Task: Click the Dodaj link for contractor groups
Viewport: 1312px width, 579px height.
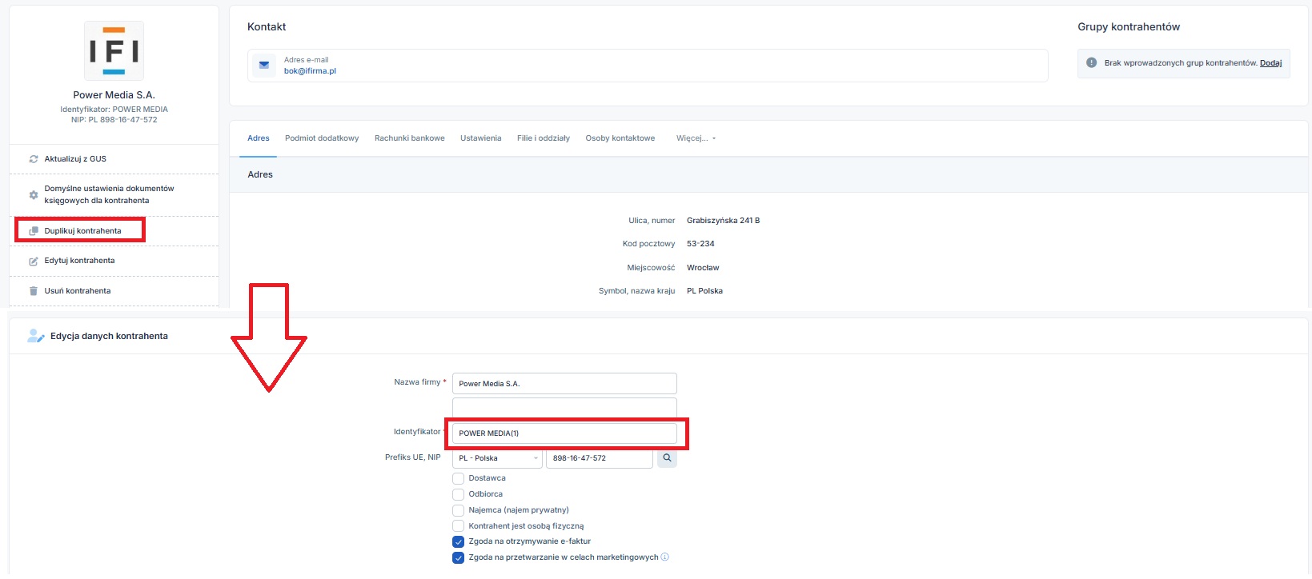Action: click(1270, 63)
